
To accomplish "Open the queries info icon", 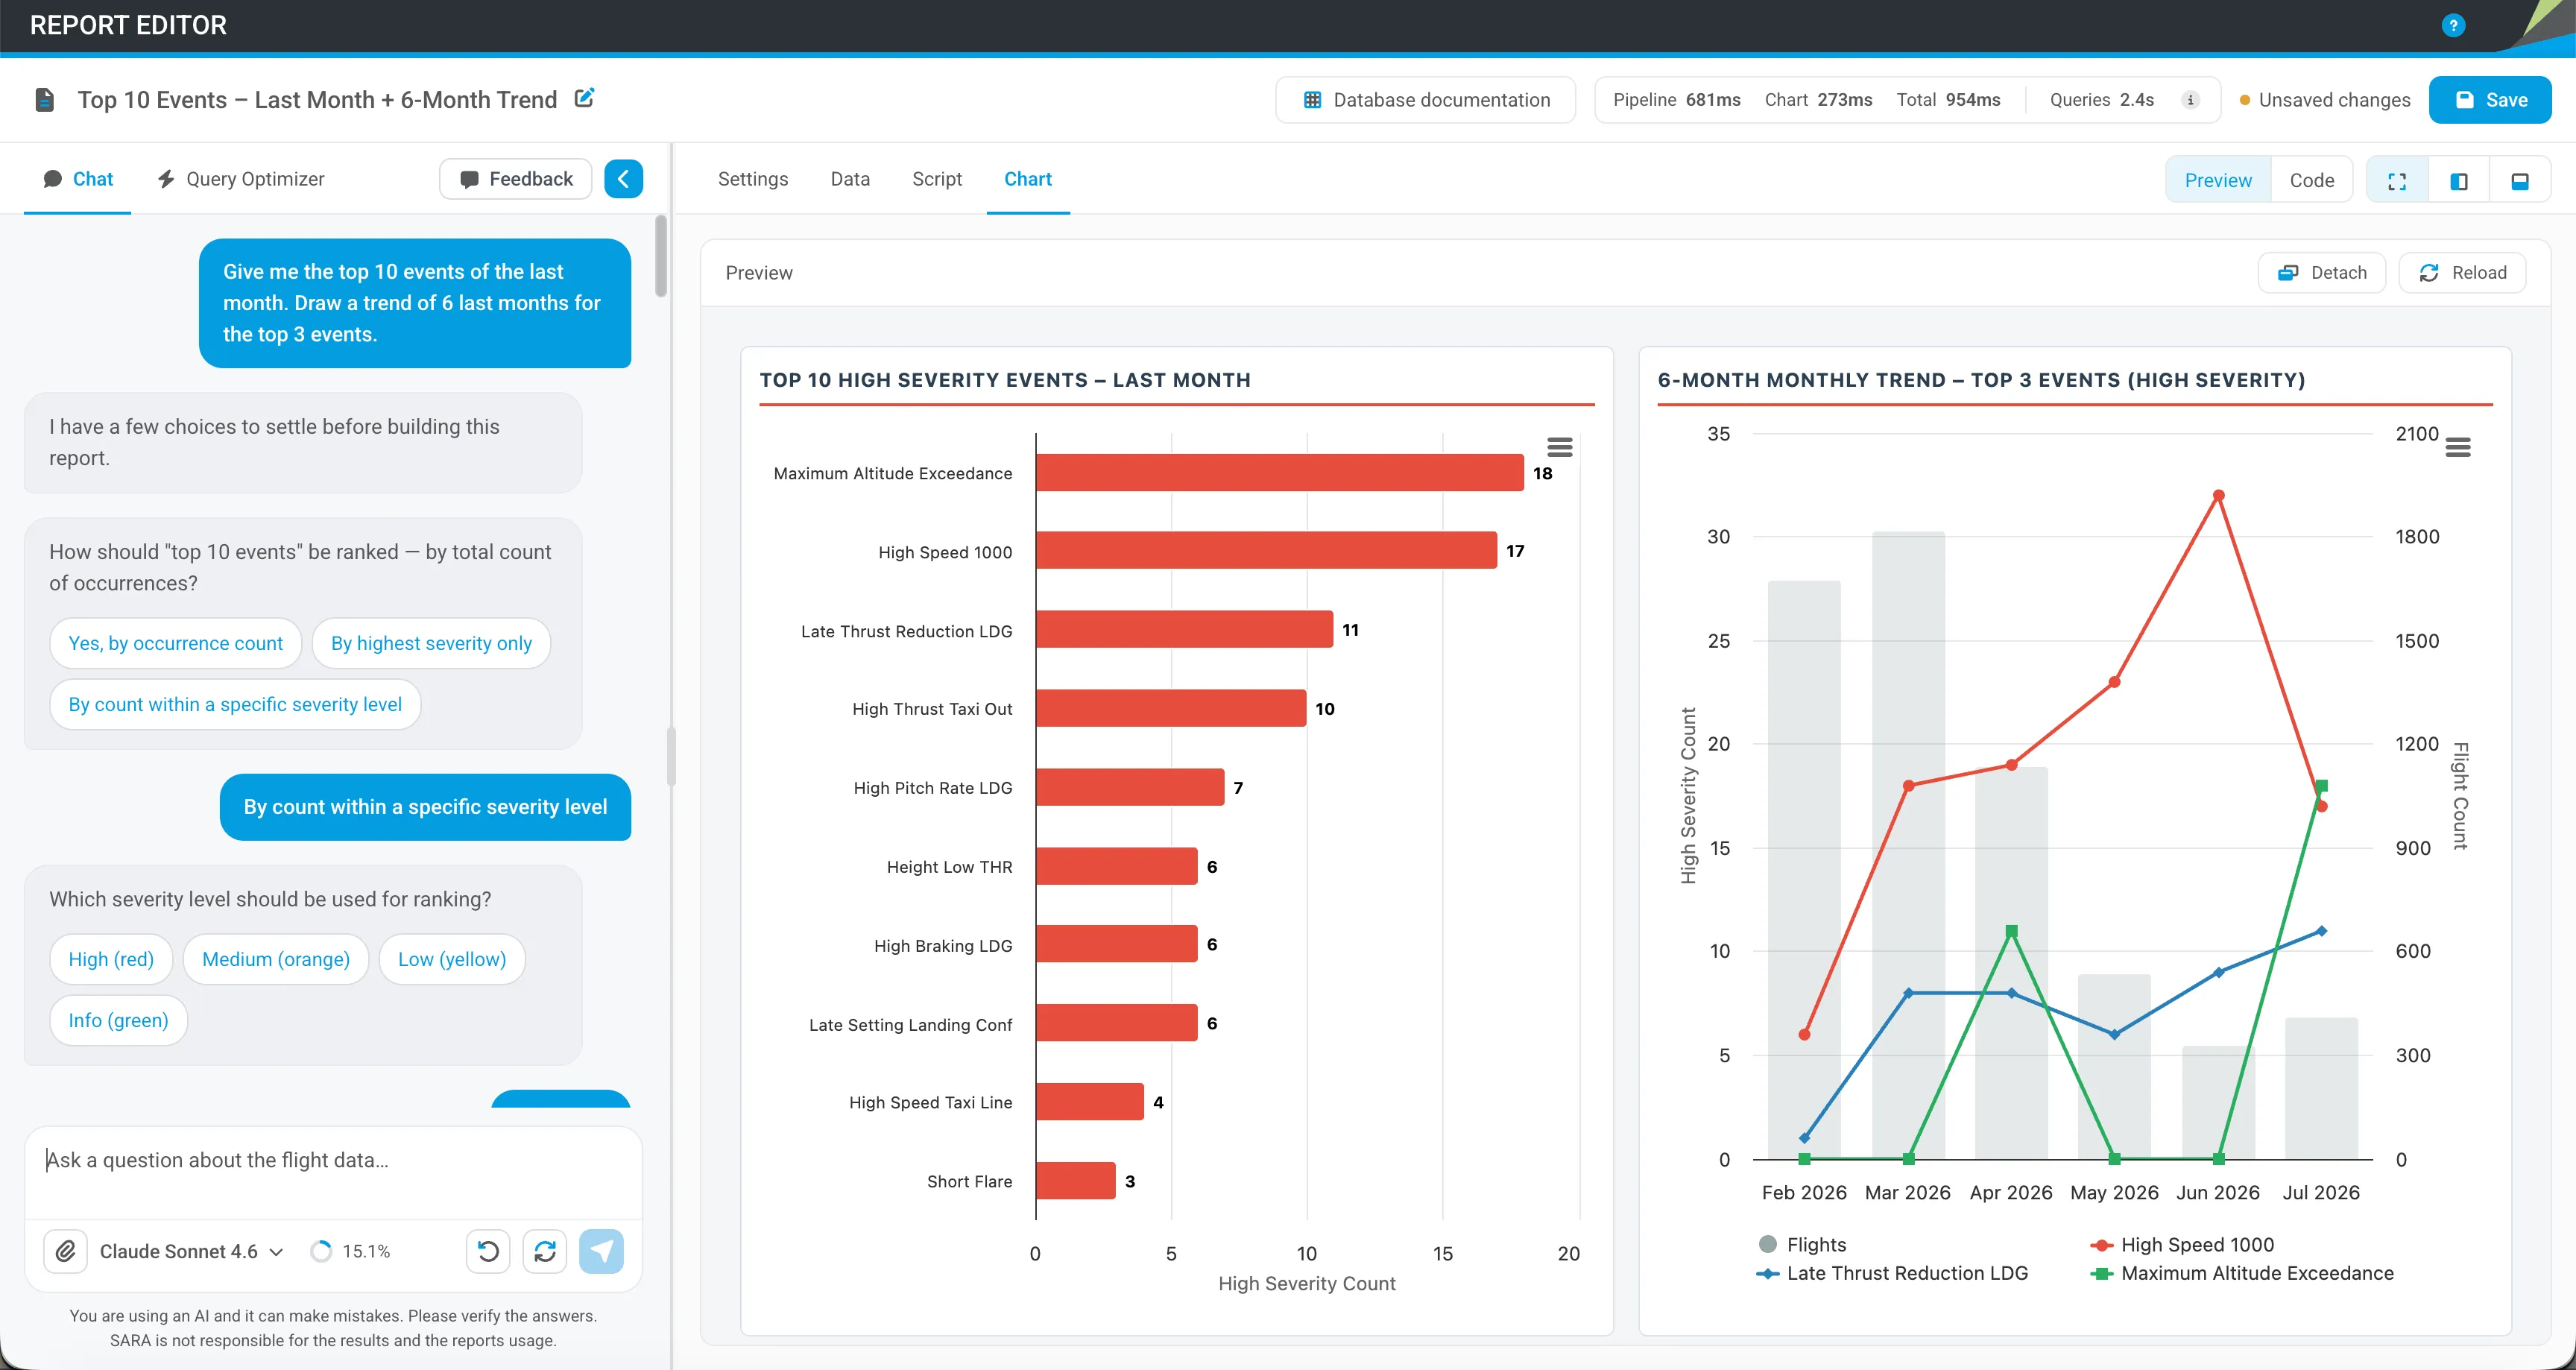I will coord(2190,100).
